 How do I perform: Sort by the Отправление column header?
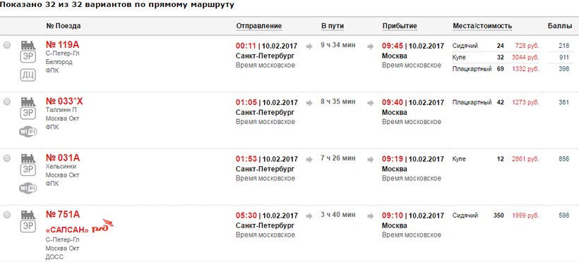pos(259,26)
